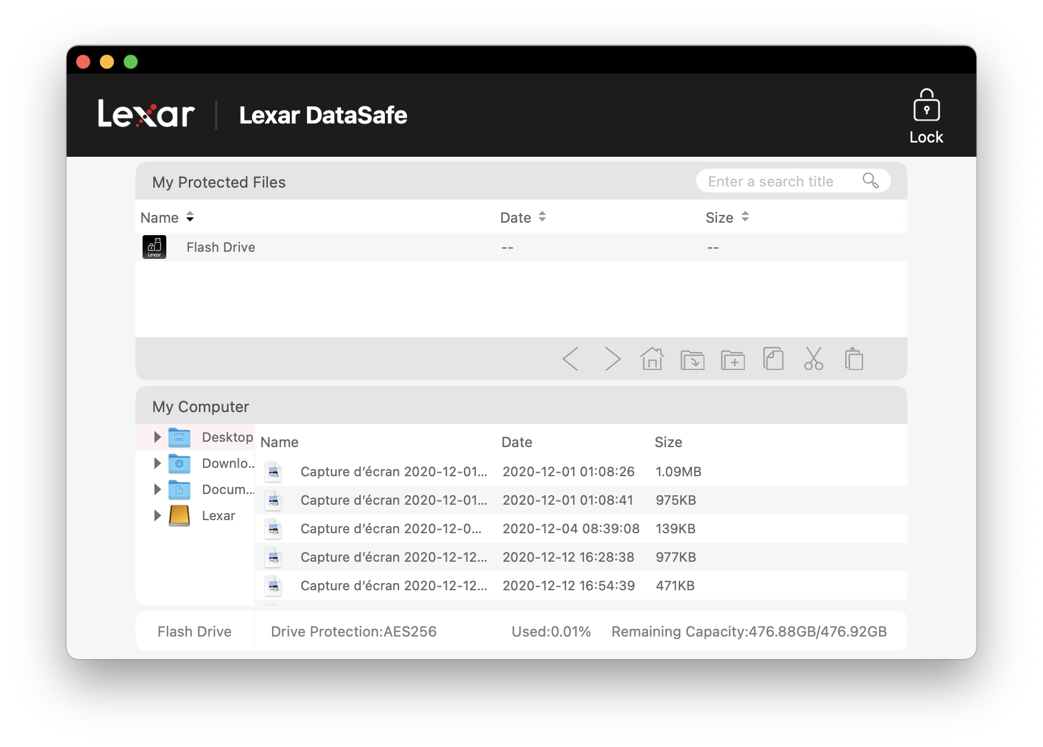The width and height of the screenshot is (1043, 747).
Task: Expand the Lexar drive tree arrow
Action: 157,515
